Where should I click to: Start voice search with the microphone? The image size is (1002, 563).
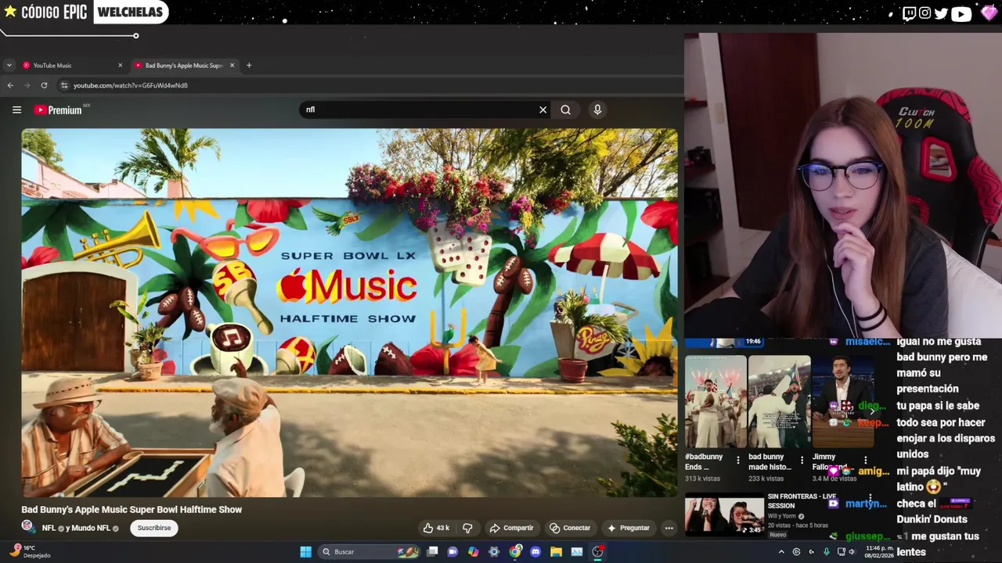coord(597,110)
